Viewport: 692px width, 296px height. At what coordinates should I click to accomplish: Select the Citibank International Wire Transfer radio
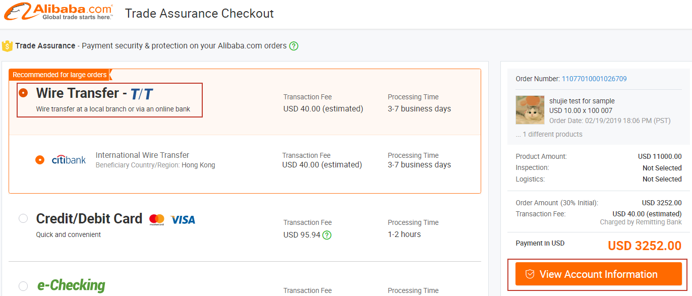coord(40,160)
